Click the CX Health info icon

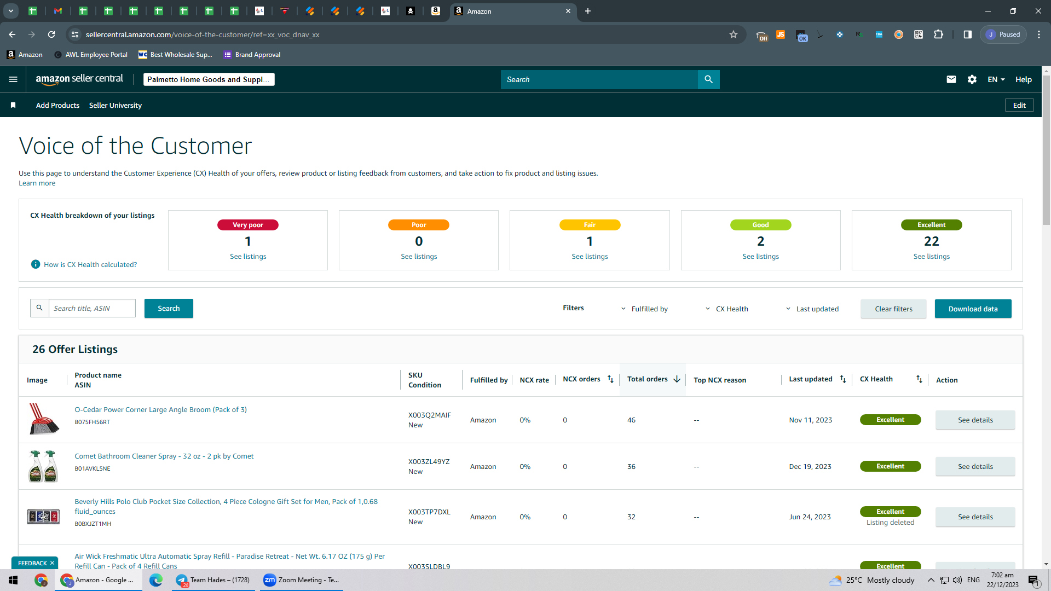[x=36, y=264]
